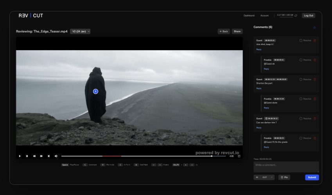Click the Log Out button
This screenshot has height=195, width=332.
pos(309,16)
